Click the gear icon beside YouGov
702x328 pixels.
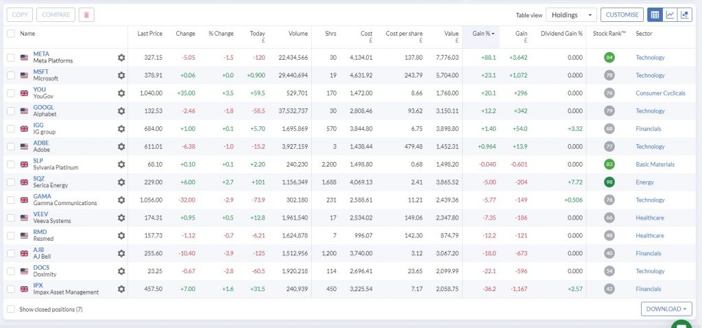pyautogui.click(x=121, y=93)
